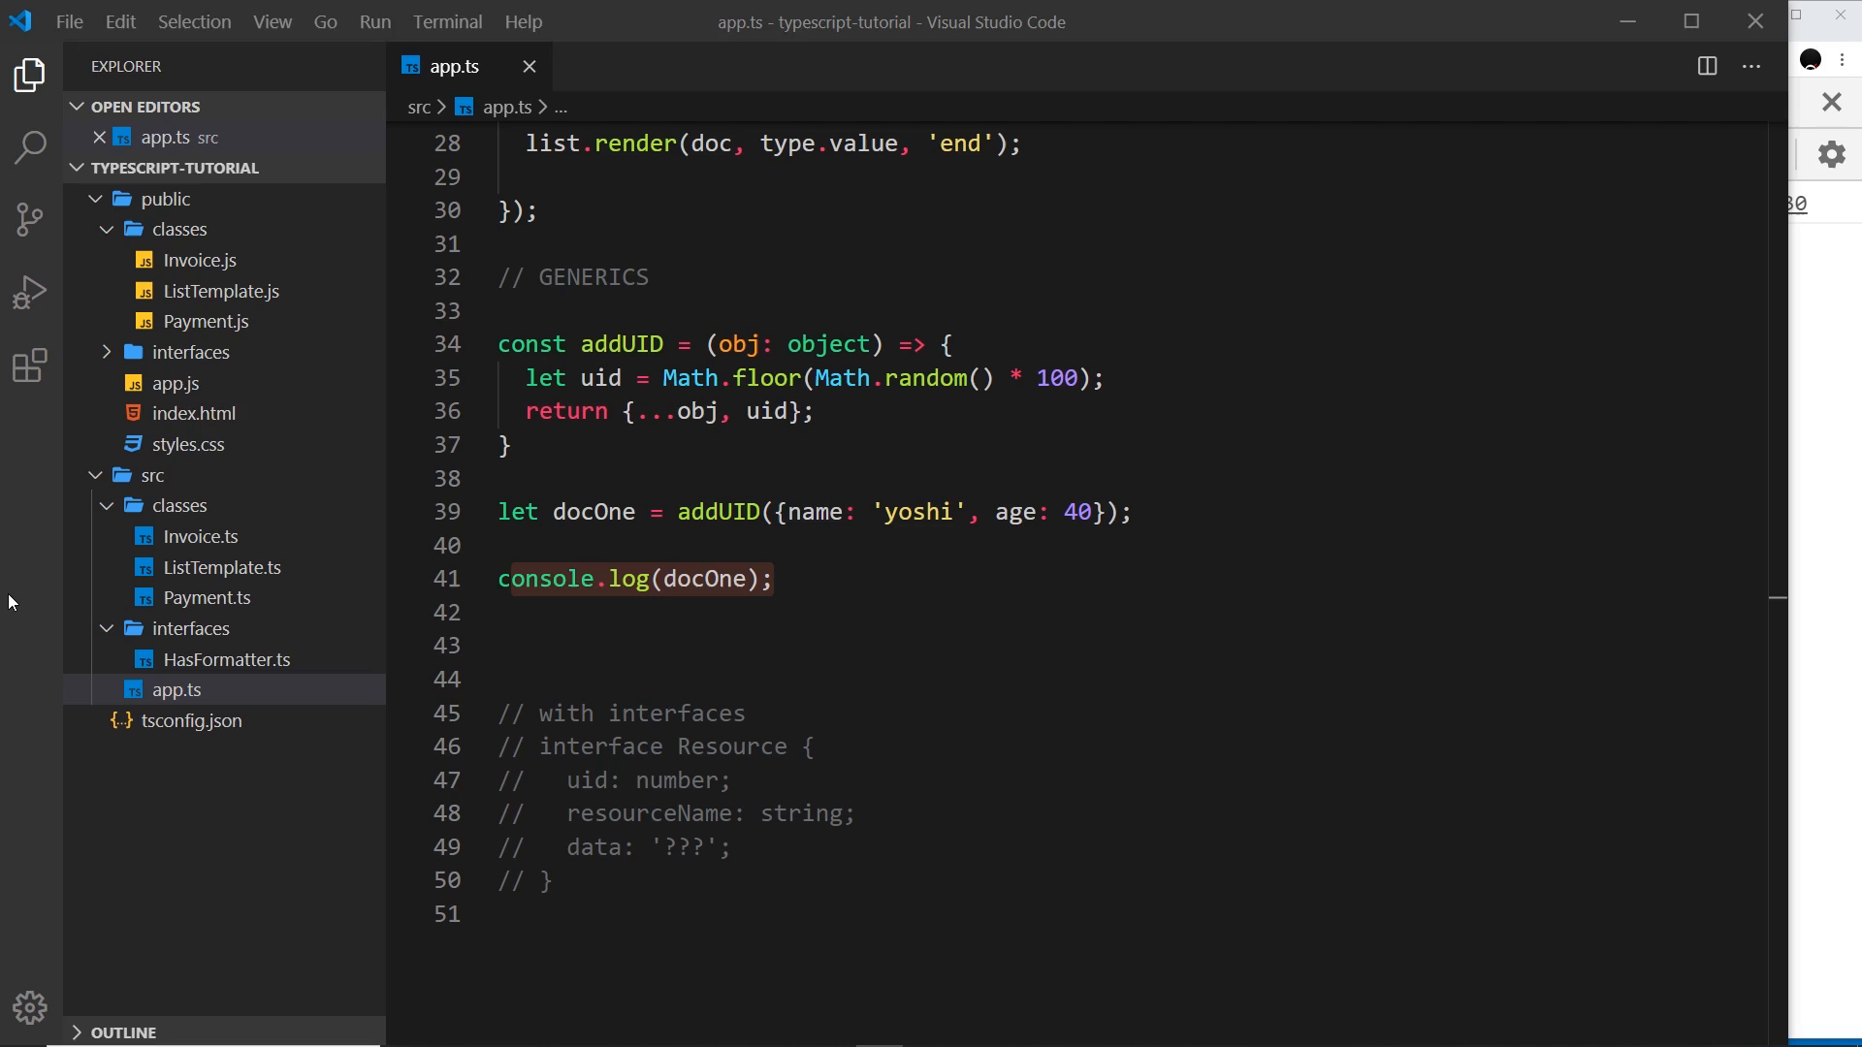Viewport: 1862px width, 1047px height.
Task: Collapse the Open Editors section
Action: tap(224, 107)
